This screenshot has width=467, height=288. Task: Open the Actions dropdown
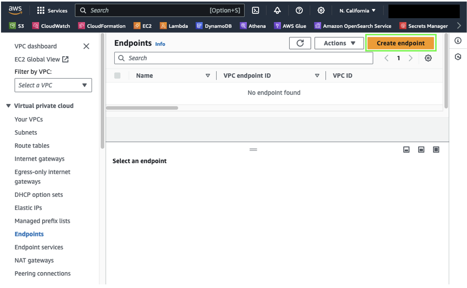[339, 43]
